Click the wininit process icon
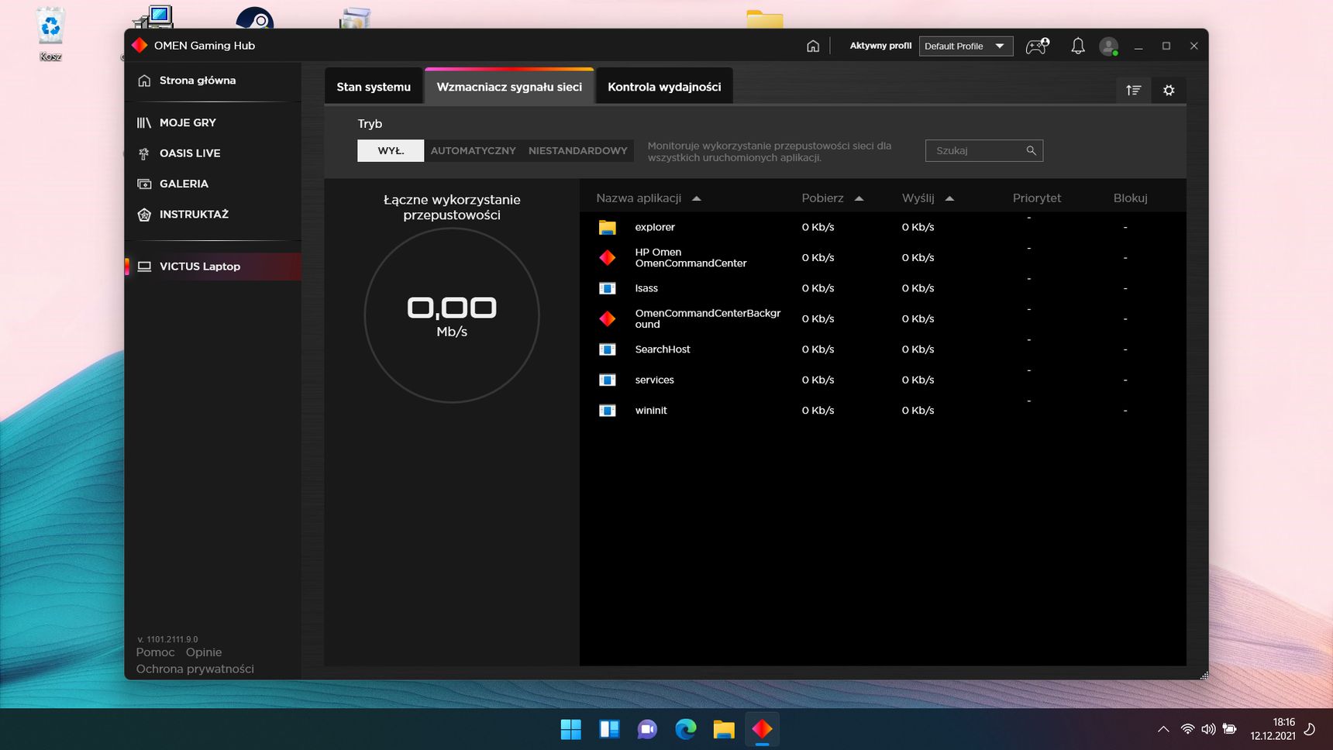Image resolution: width=1333 pixels, height=750 pixels. pyautogui.click(x=608, y=411)
